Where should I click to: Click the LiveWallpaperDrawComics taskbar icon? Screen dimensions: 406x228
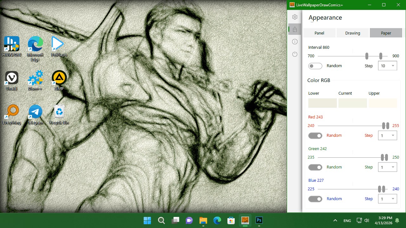point(245,220)
